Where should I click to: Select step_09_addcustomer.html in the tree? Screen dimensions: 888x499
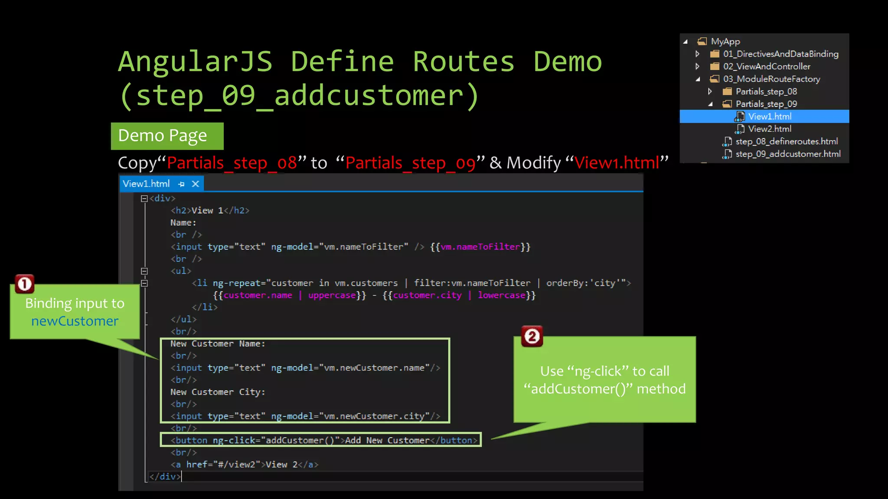pyautogui.click(x=788, y=154)
